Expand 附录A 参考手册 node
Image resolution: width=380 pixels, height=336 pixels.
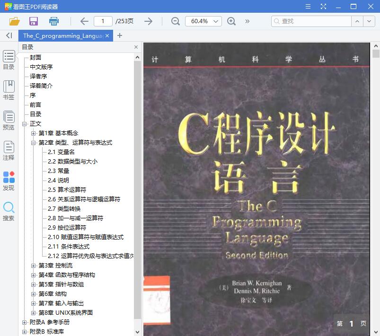tap(24, 322)
